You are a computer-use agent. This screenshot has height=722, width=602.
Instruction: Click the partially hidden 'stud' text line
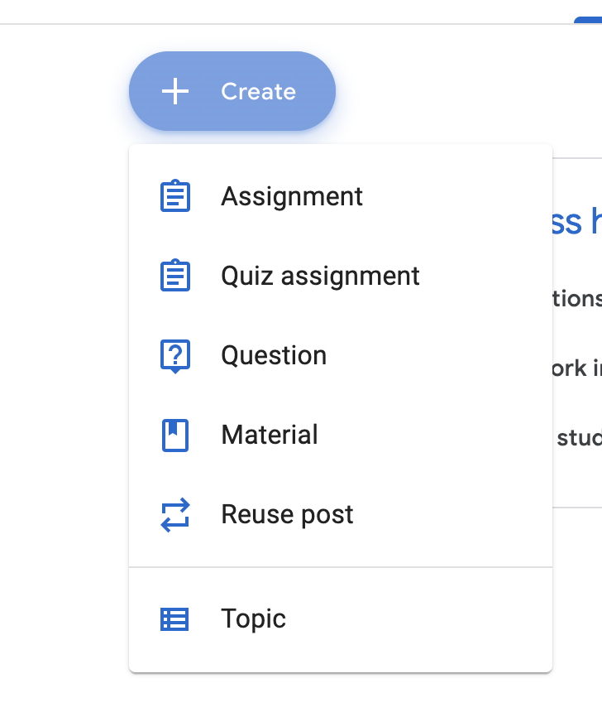point(579,436)
